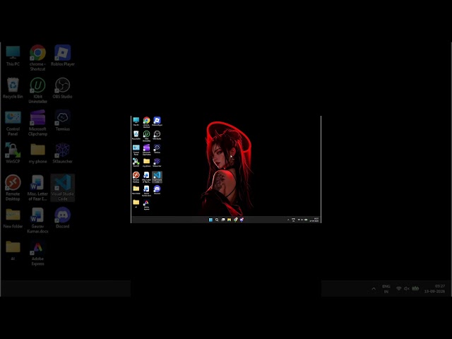Viewport: 452px width, 339px height.
Task: Select highlighted Visual Studio Code icon in center desktop
Action: pyautogui.click(x=157, y=177)
